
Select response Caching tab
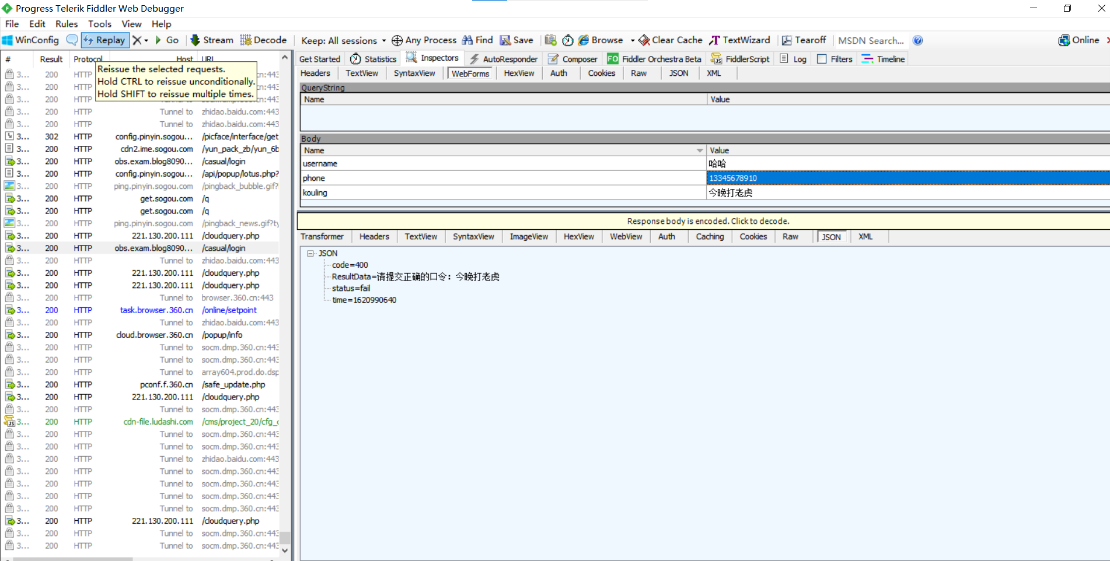click(x=710, y=236)
